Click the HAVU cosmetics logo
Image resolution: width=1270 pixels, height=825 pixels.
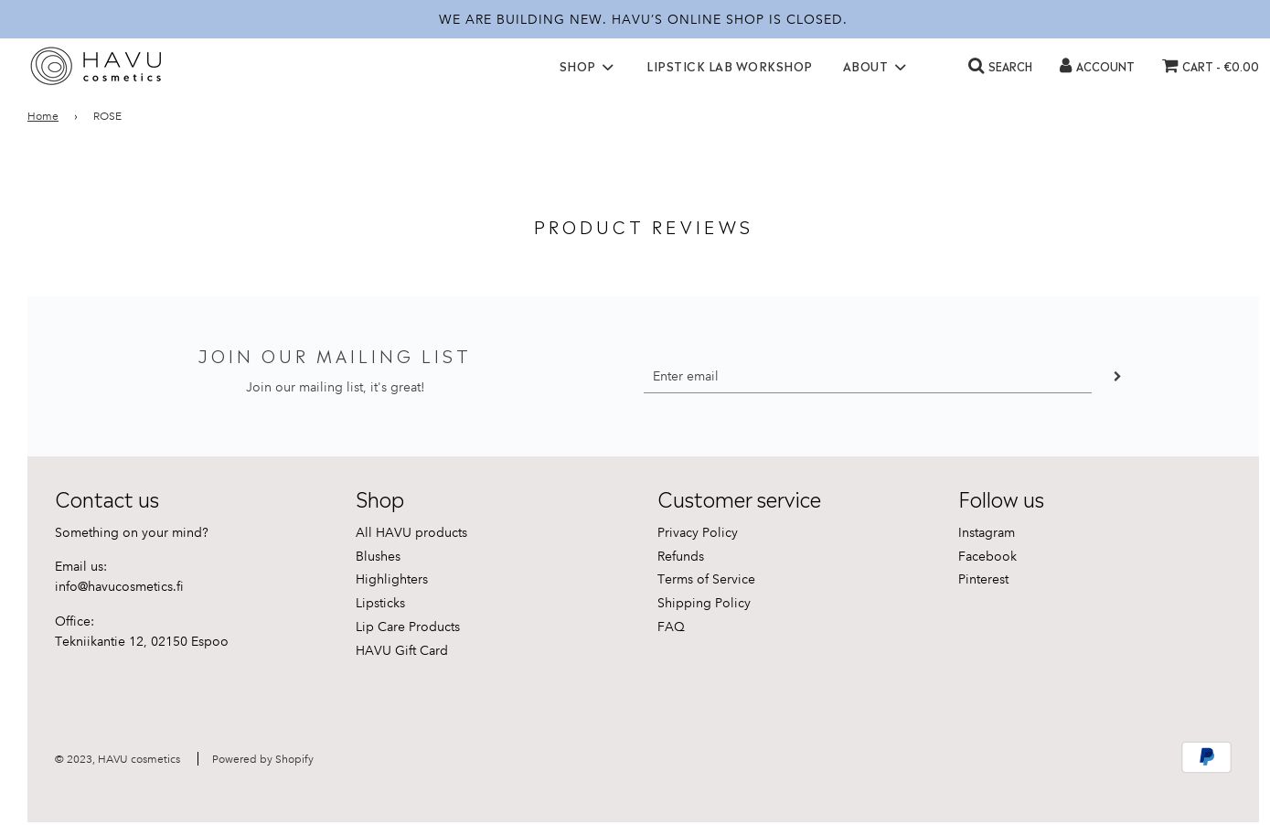click(96, 66)
